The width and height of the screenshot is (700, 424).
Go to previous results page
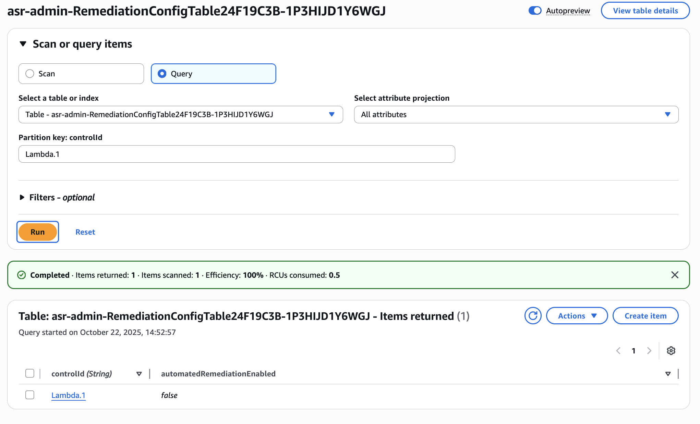point(618,350)
